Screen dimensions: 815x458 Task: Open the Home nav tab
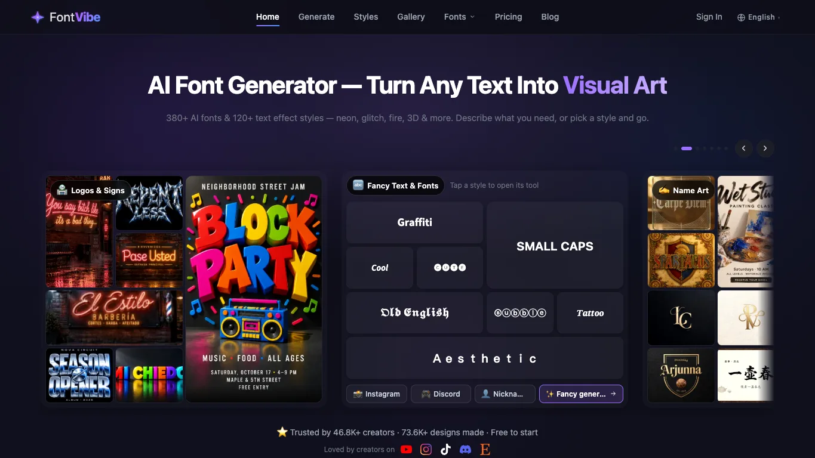(x=267, y=17)
